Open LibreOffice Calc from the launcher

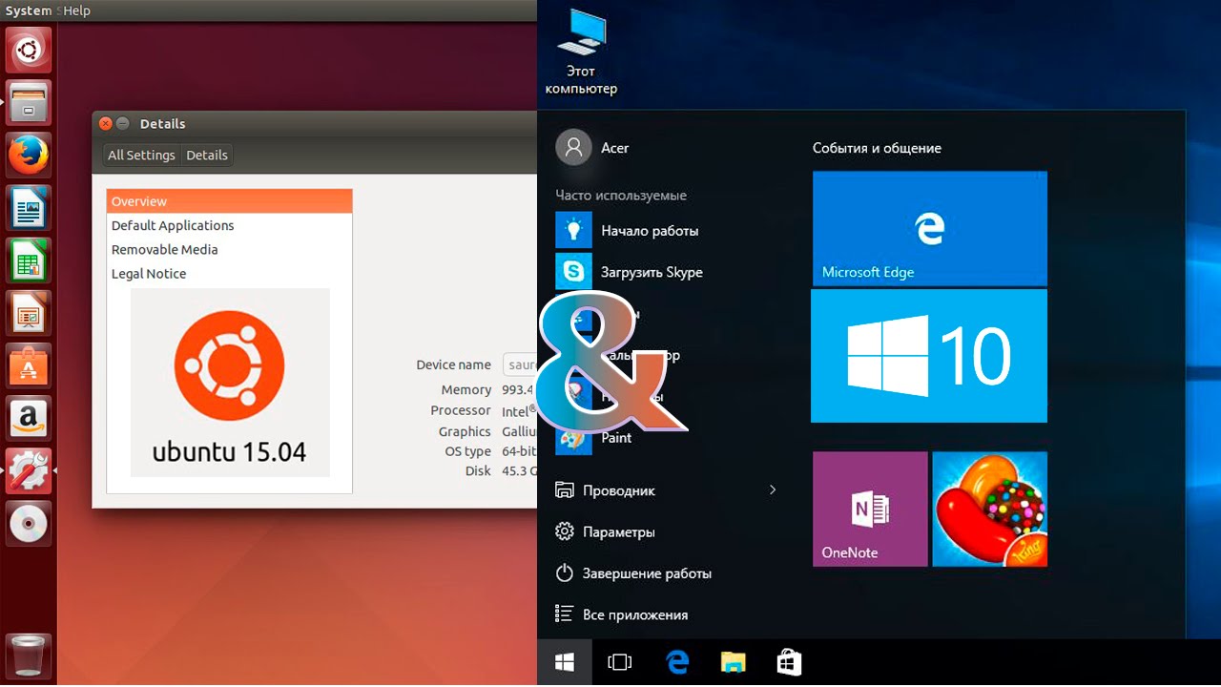point(29,260)
